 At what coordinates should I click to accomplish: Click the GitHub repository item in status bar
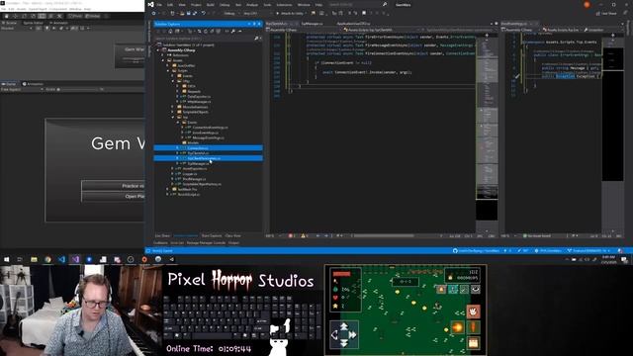(477, 250)
